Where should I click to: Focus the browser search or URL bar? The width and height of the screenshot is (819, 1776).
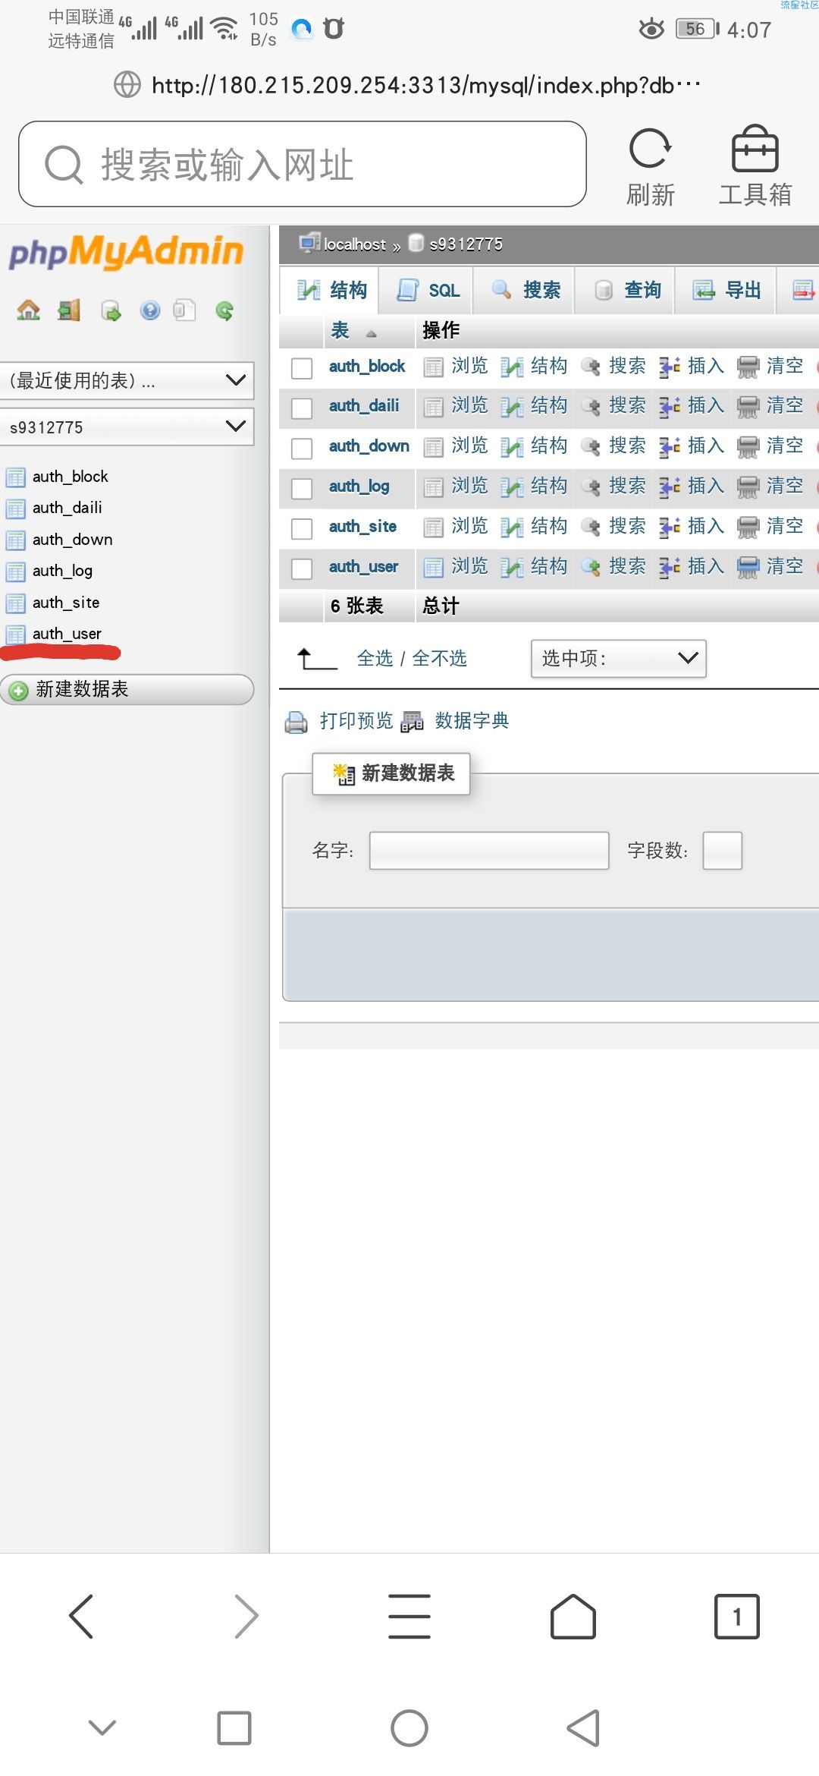303,164
